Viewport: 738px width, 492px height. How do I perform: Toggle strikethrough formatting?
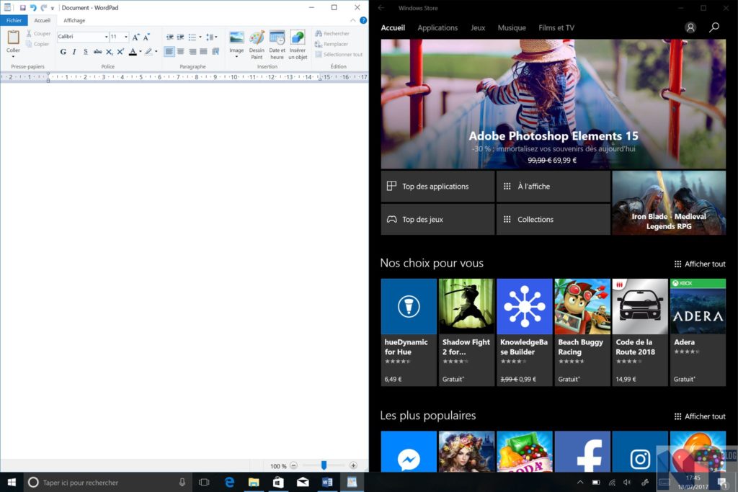97,52
